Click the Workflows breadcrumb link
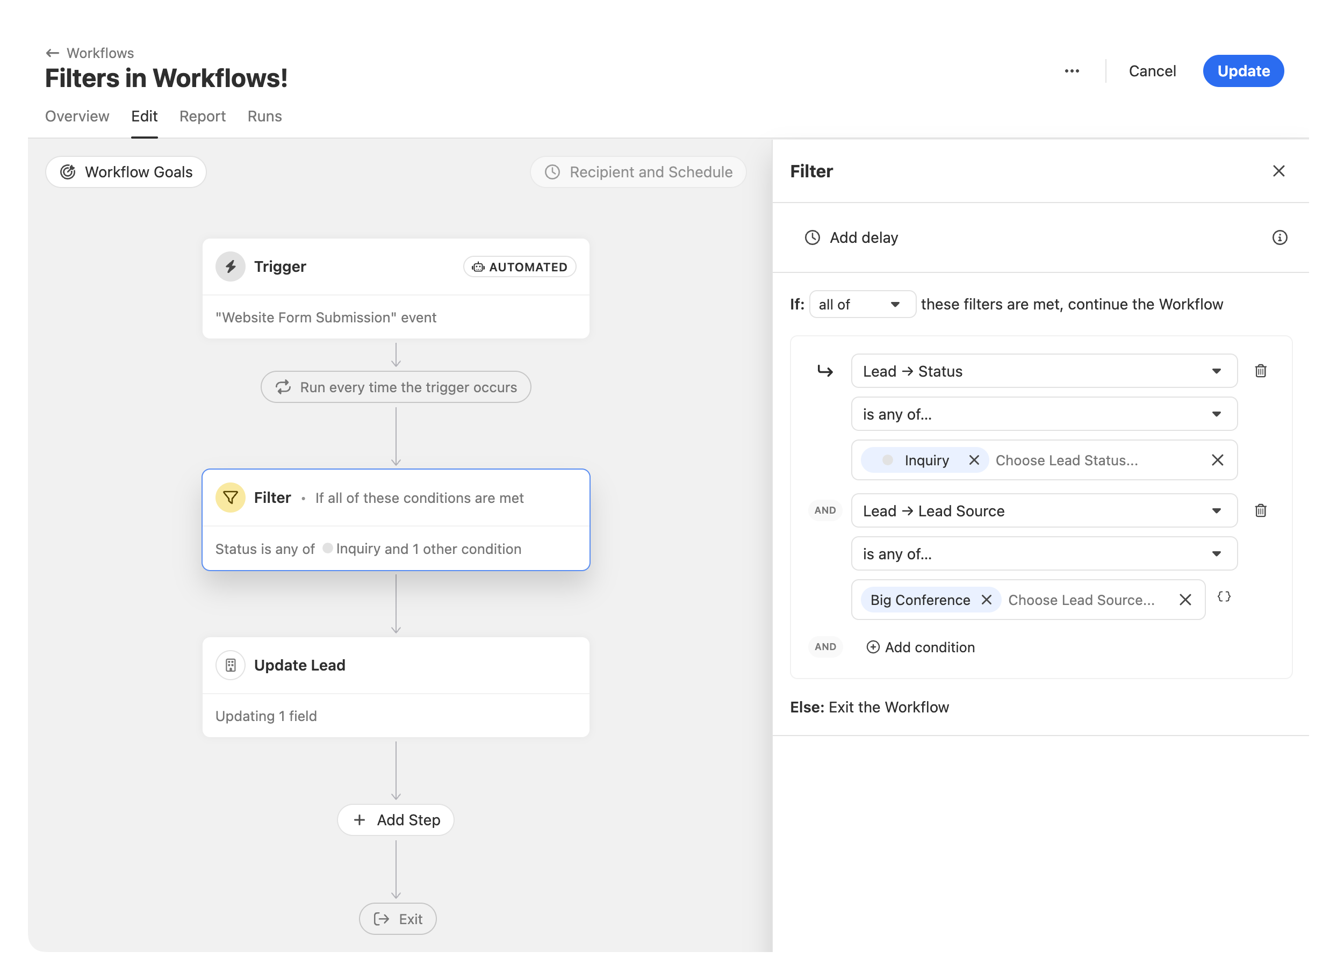Viewport: 1337px width, 980px height. pos(100,53)
